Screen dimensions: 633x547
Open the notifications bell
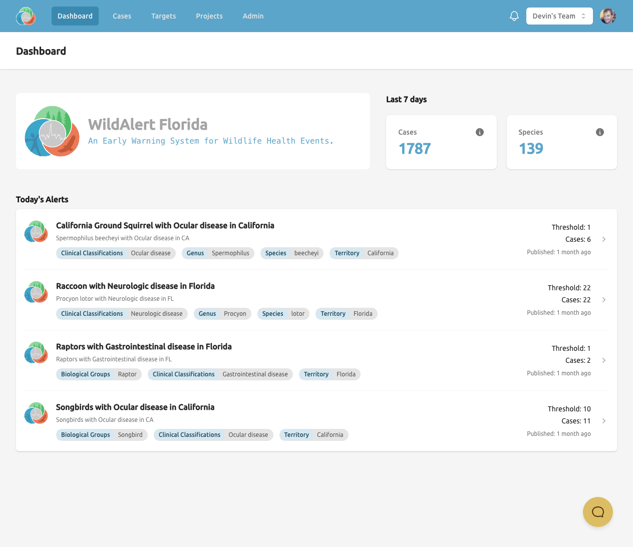pos(514,16)
